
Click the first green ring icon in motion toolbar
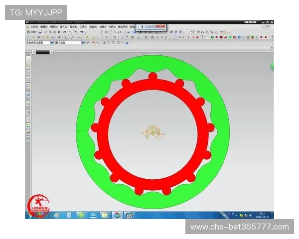click(x=212, y=37)
